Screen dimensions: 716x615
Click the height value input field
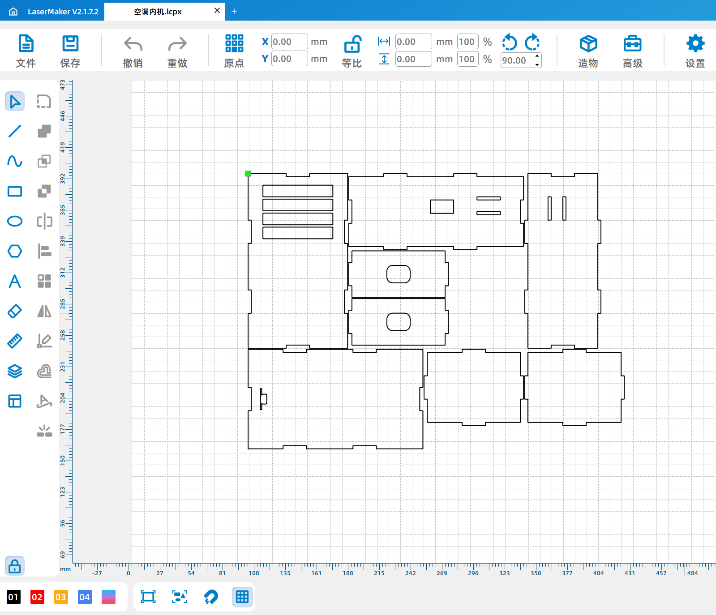[413, 59]
